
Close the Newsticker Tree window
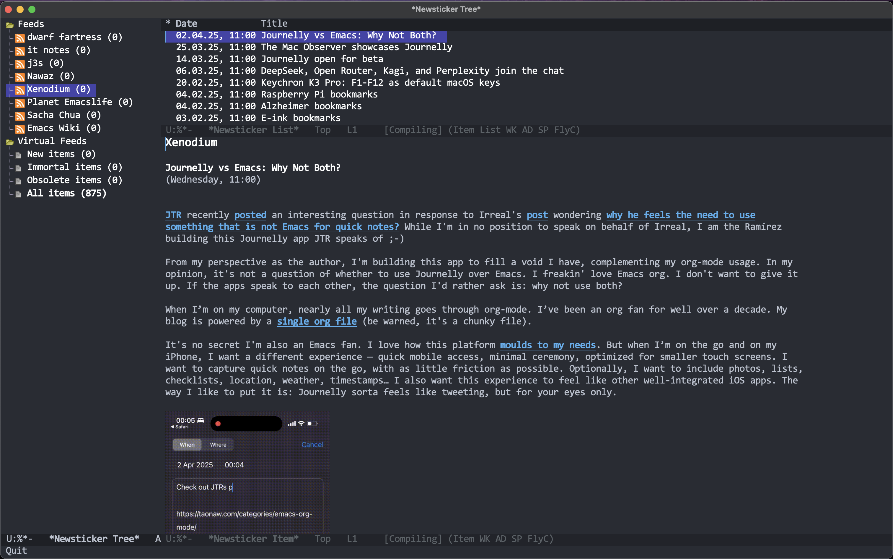(9, 9)
